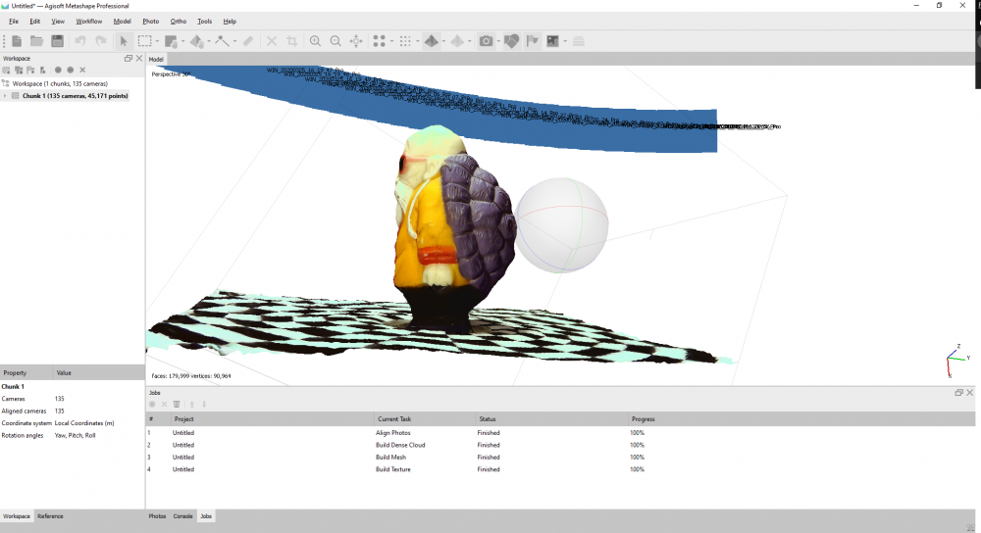Open the Workflow menu
The image size is (981, 533).
[89, 22]
